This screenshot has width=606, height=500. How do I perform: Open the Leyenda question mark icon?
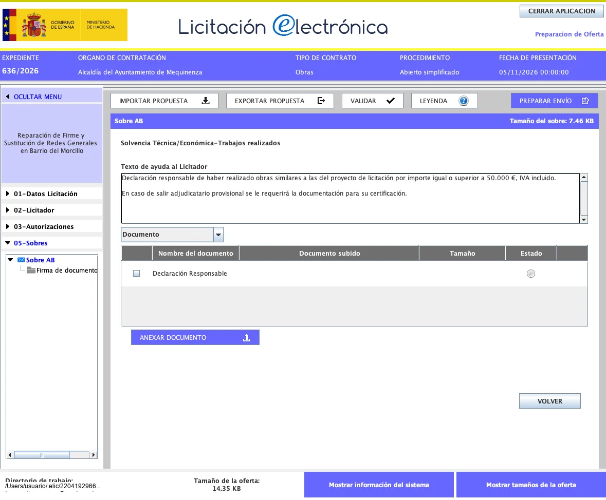464,101
